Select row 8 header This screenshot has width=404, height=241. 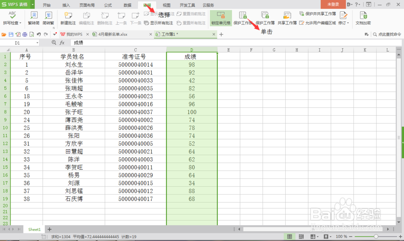tap(5, 112)
